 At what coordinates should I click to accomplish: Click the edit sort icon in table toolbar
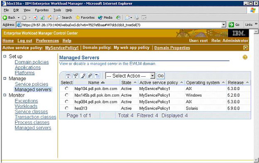[83, 76]
